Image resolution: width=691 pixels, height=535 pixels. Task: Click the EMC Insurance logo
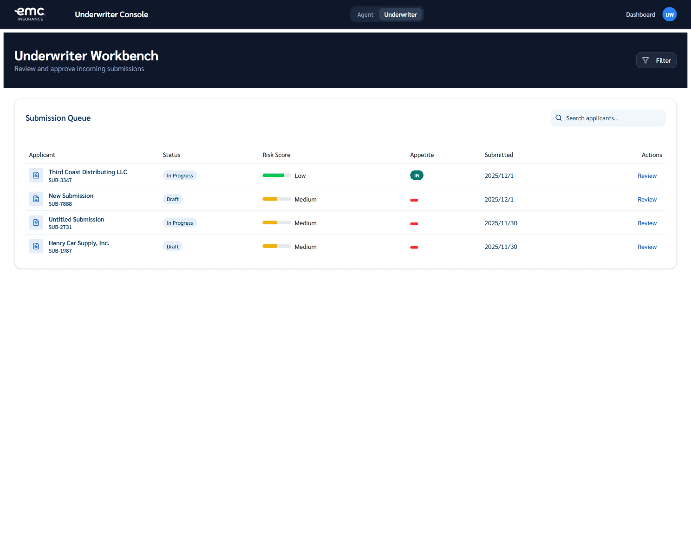[x=30, y=14]
